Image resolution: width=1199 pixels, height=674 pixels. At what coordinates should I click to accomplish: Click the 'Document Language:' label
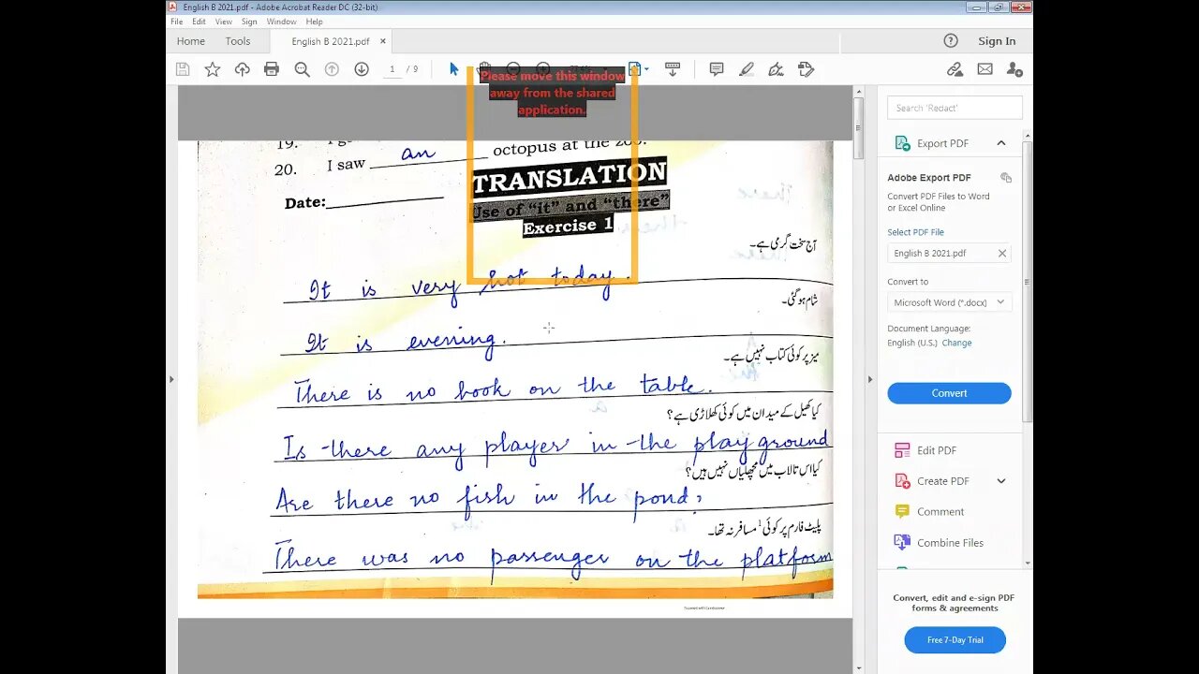point(929,329)
